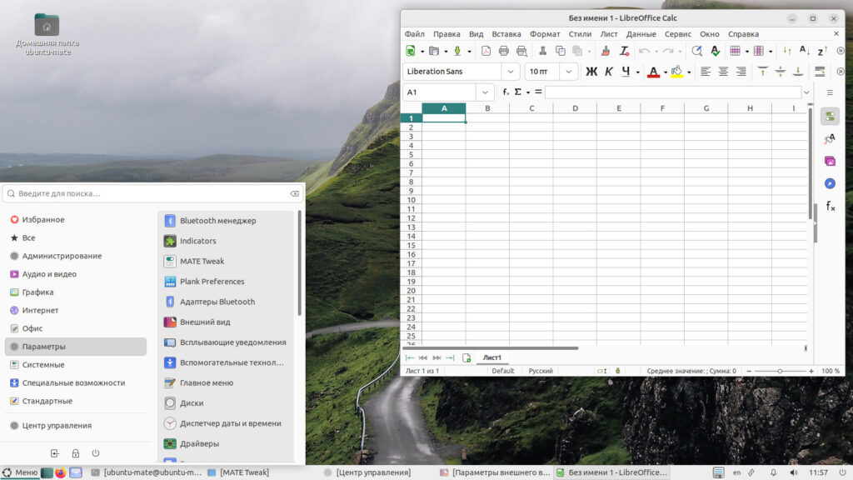Open the Navigator compass icon in the sidebar
The image size is (853, 480).
point(830,183)
